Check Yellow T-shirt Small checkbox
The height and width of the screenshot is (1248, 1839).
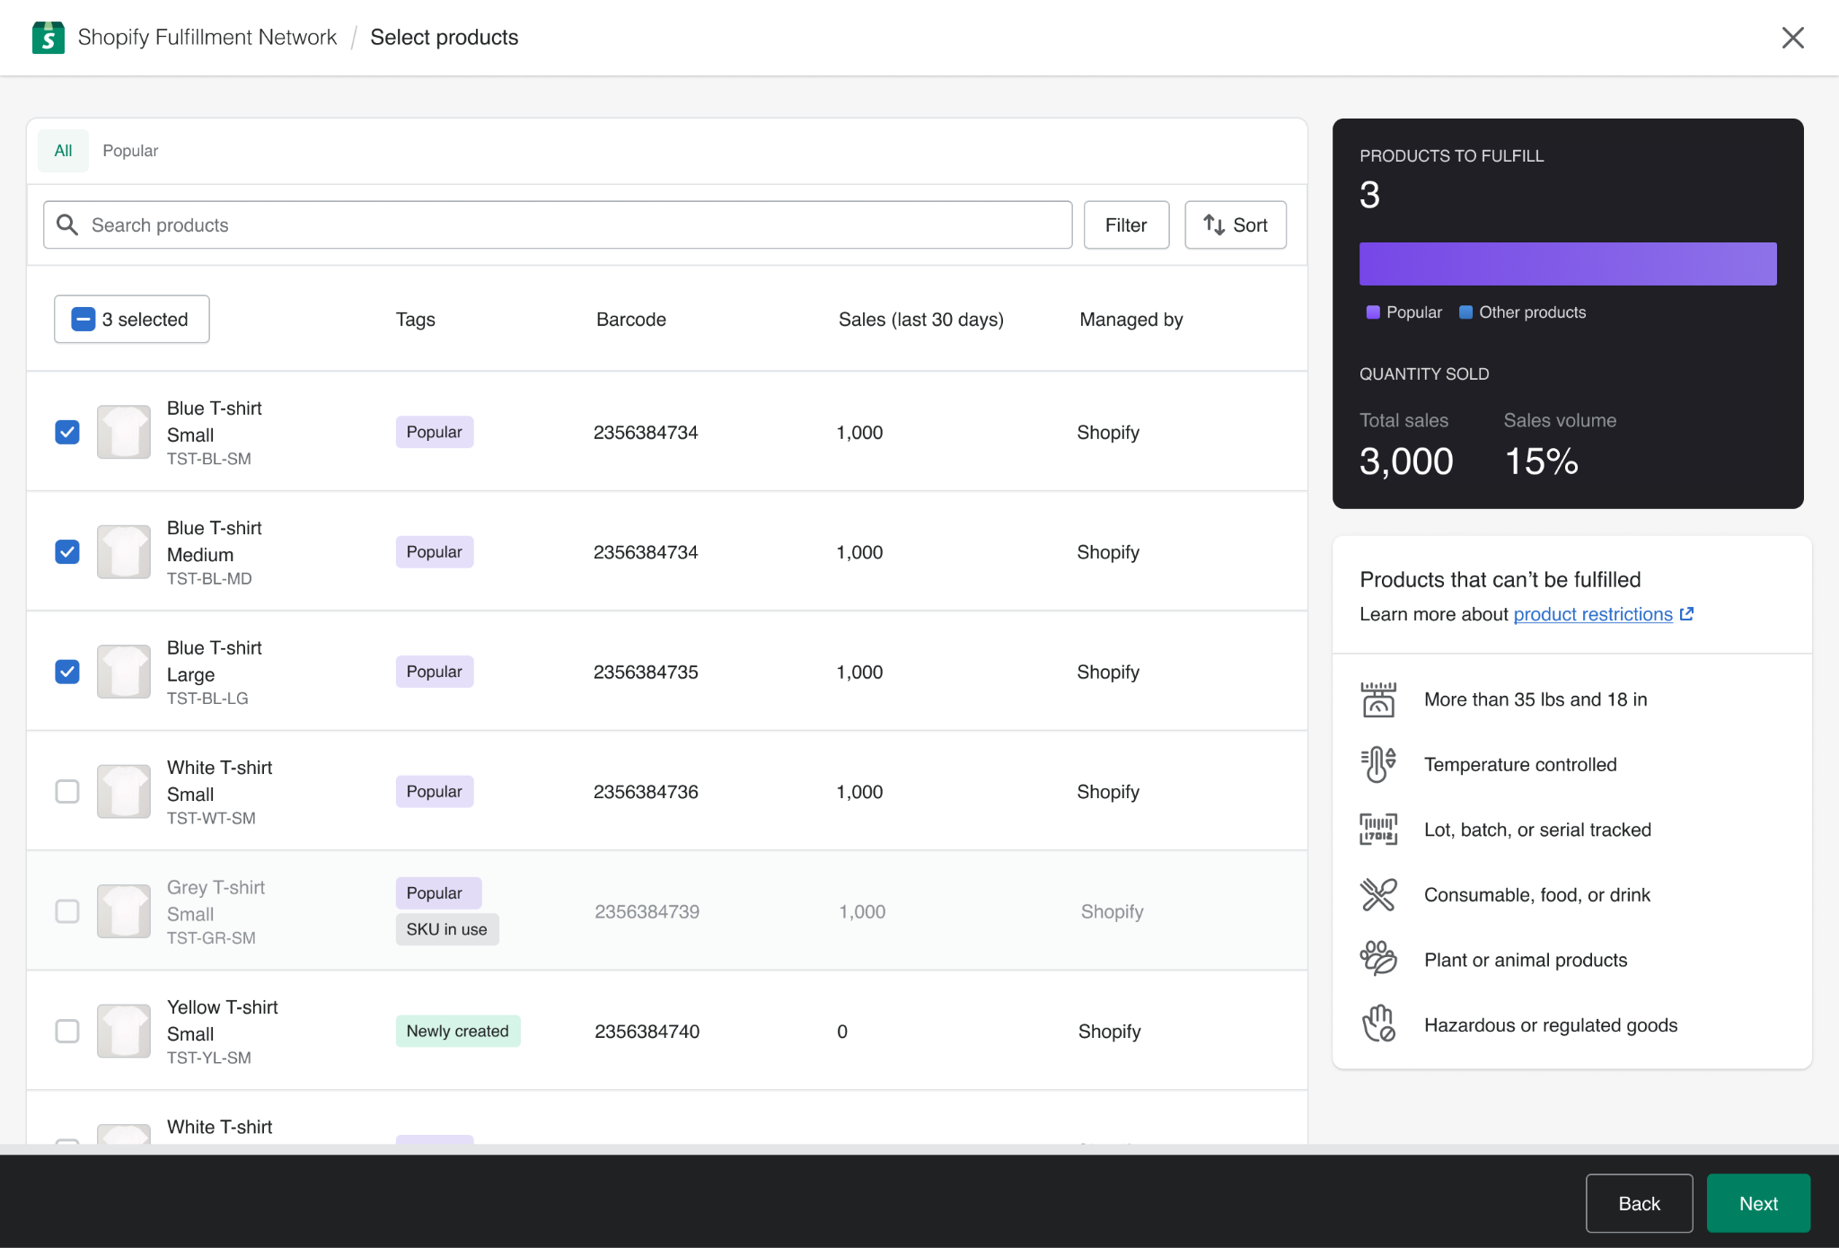coord(67,1031)
